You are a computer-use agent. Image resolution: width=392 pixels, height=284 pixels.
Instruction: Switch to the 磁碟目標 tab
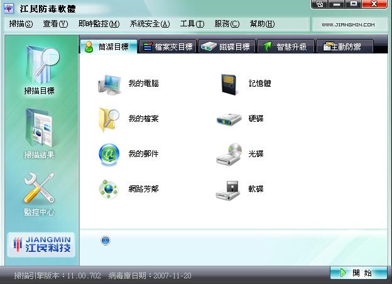[x=227, y=46]
